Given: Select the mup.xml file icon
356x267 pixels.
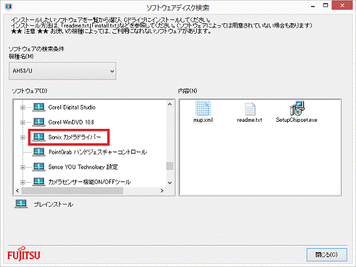Looking at the screenshot, I should pos(203,108).
